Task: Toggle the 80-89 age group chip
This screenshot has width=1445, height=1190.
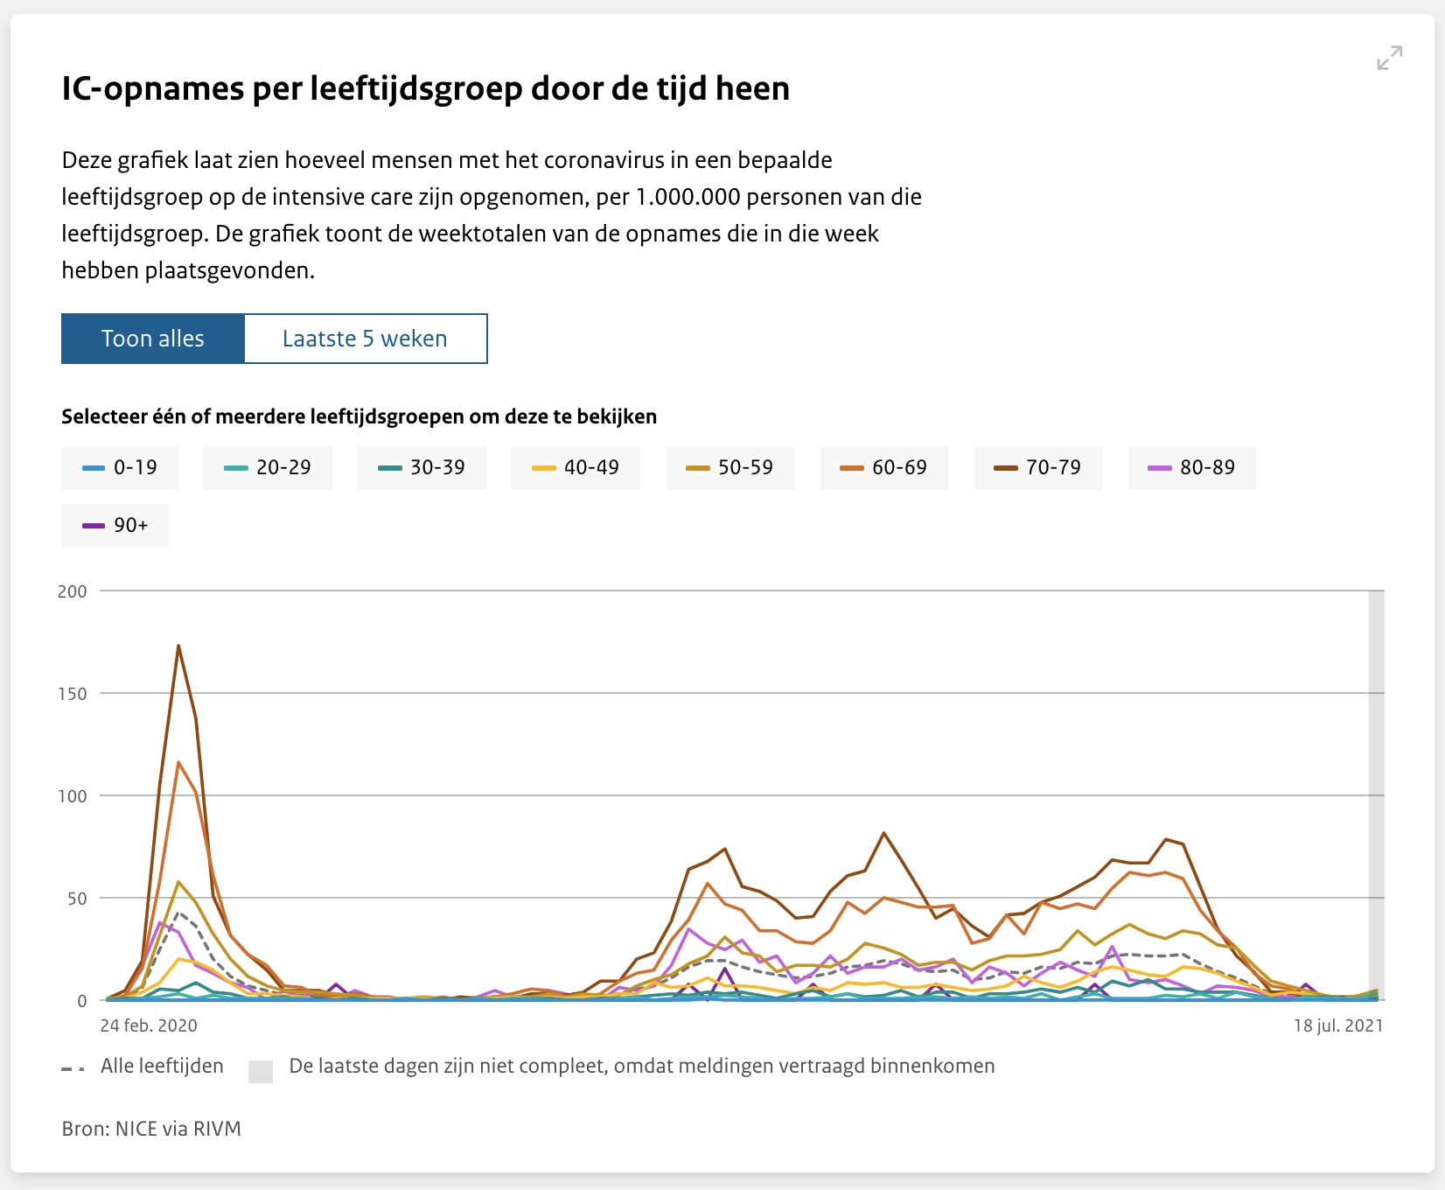Action: [x=1192, y=468]
